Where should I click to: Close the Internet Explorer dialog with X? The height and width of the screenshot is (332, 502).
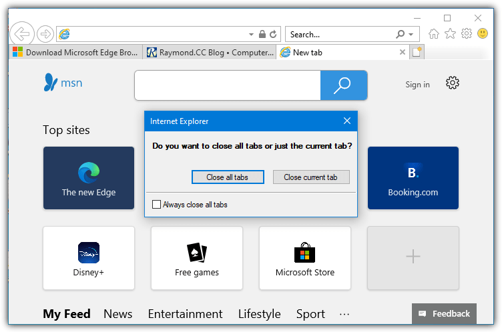click(347, 121)
